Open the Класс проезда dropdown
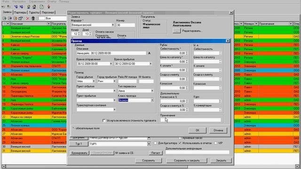The height and width of the screenshot is (169, 301). point(152,100)
